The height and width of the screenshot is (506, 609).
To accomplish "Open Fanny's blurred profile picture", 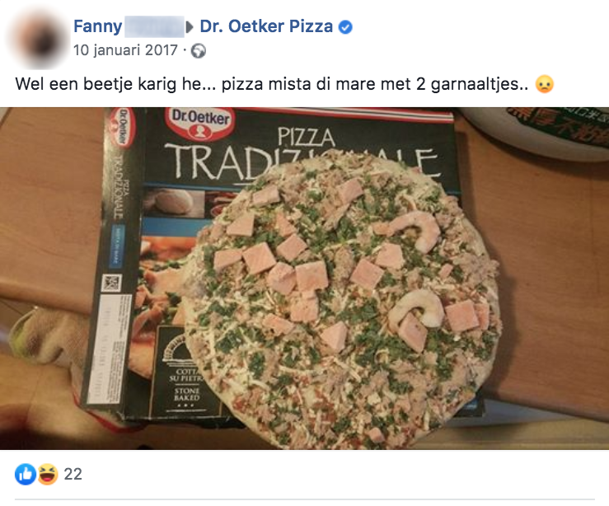I will pos(37,39).
